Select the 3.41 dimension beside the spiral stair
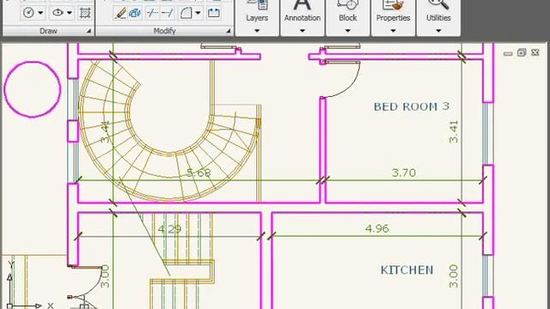Image resolution: width=550 pixels, height=309 pixels. coord(105,132)
